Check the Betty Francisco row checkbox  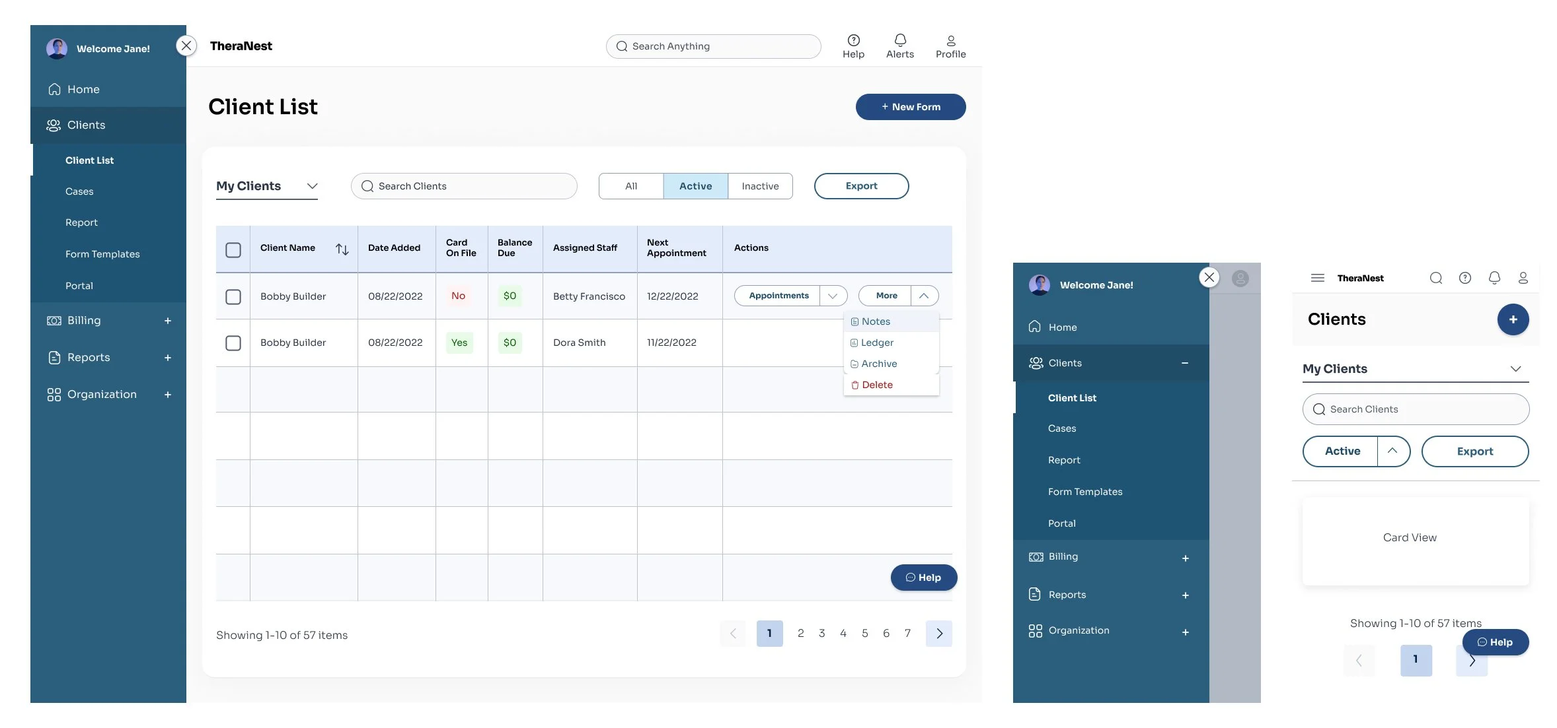point(233,296)
